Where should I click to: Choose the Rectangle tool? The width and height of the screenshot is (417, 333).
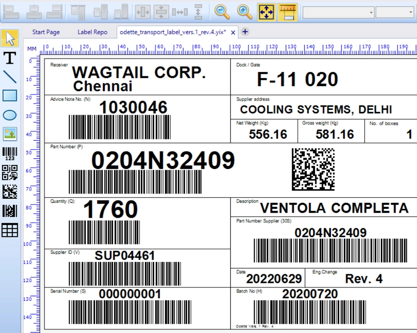(9, 96)
